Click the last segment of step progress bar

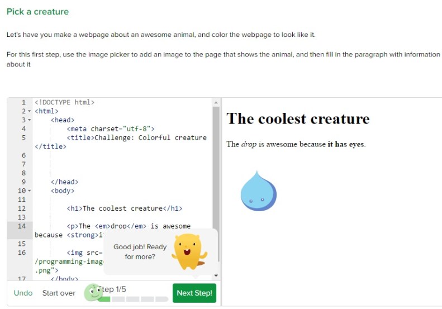161,300
